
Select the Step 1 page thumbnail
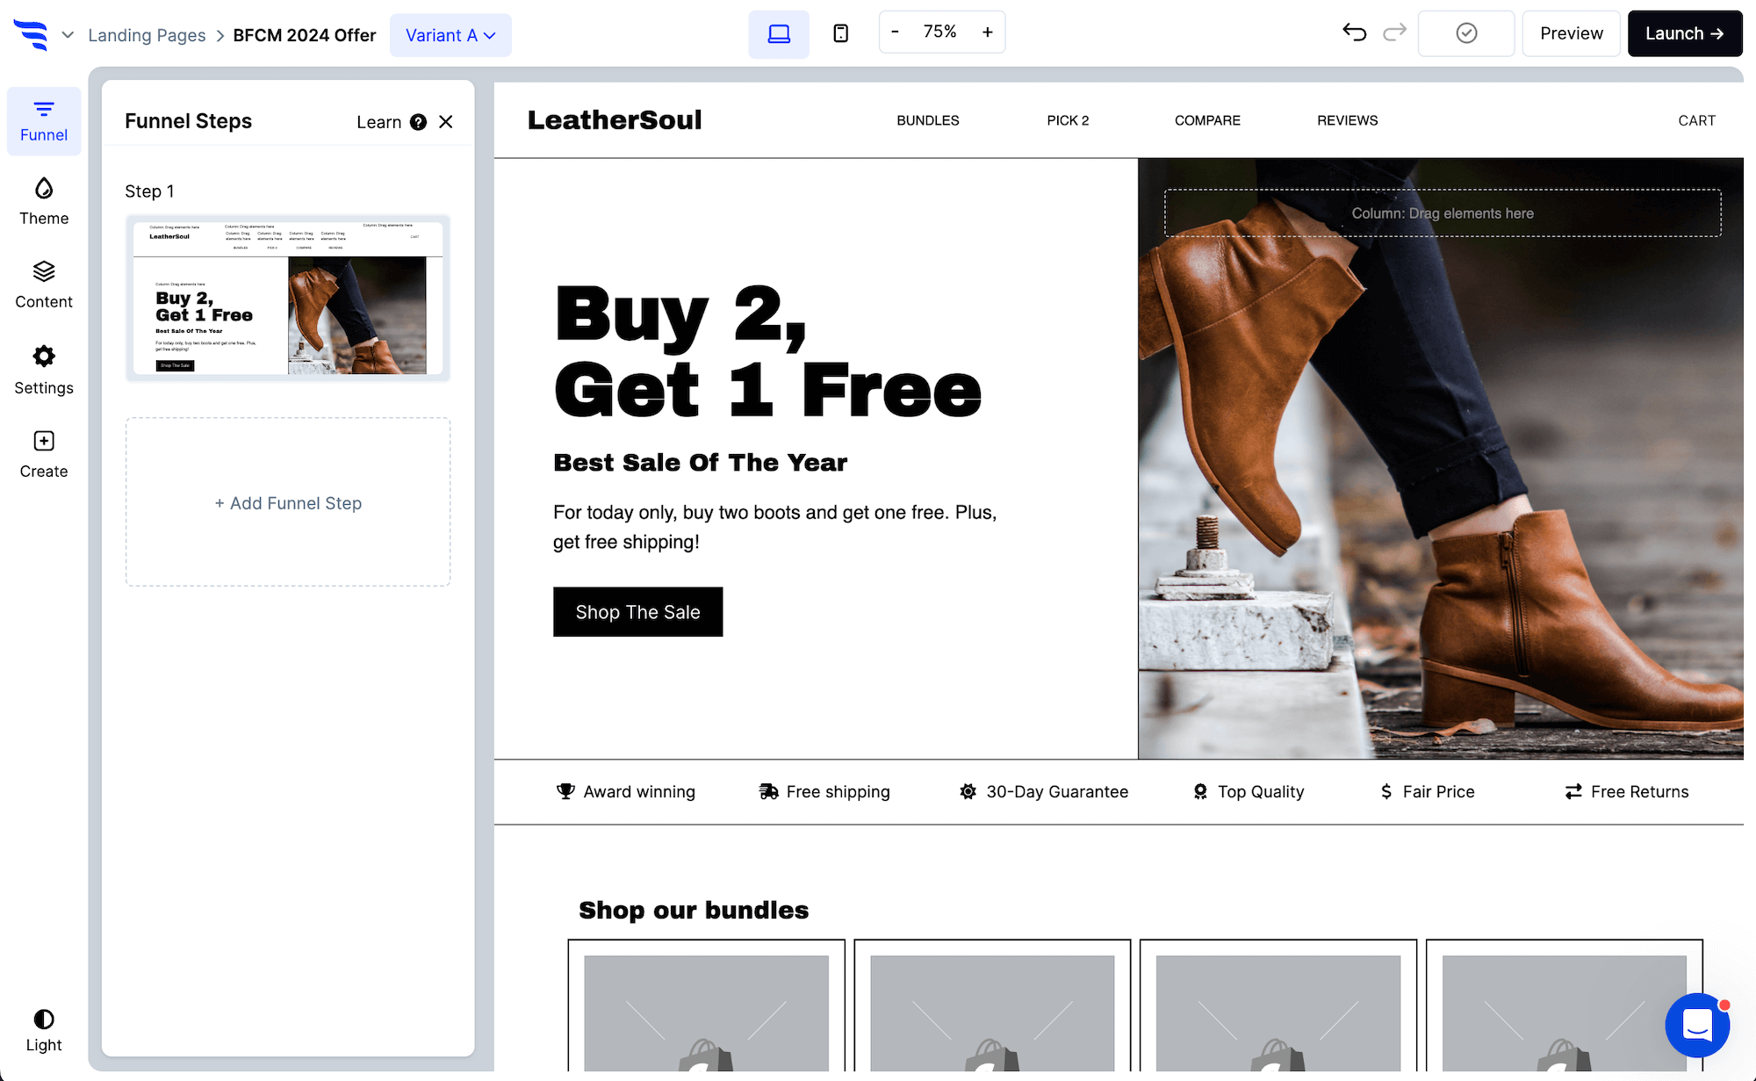tap(288, 299)
